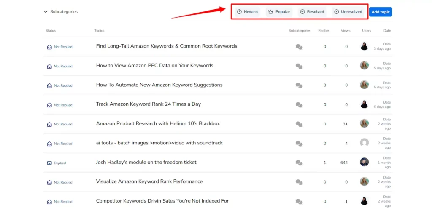Click chat bubbles icon in Josh Hadley row
This screenshot has width=432, height=208.
299,163
